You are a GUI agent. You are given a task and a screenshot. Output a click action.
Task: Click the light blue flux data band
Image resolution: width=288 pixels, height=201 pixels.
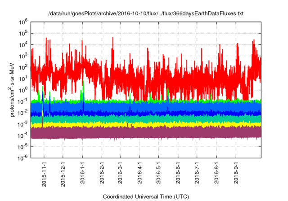click(146, 107)
